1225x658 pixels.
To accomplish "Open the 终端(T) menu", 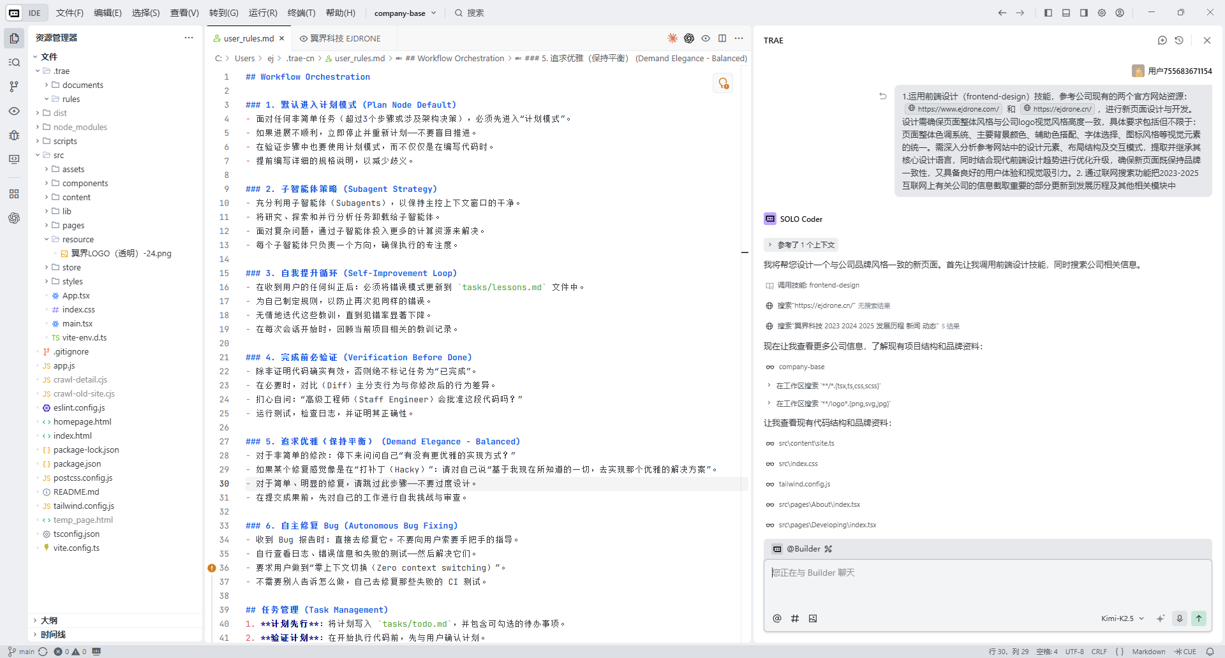I will tap(301, 13).
